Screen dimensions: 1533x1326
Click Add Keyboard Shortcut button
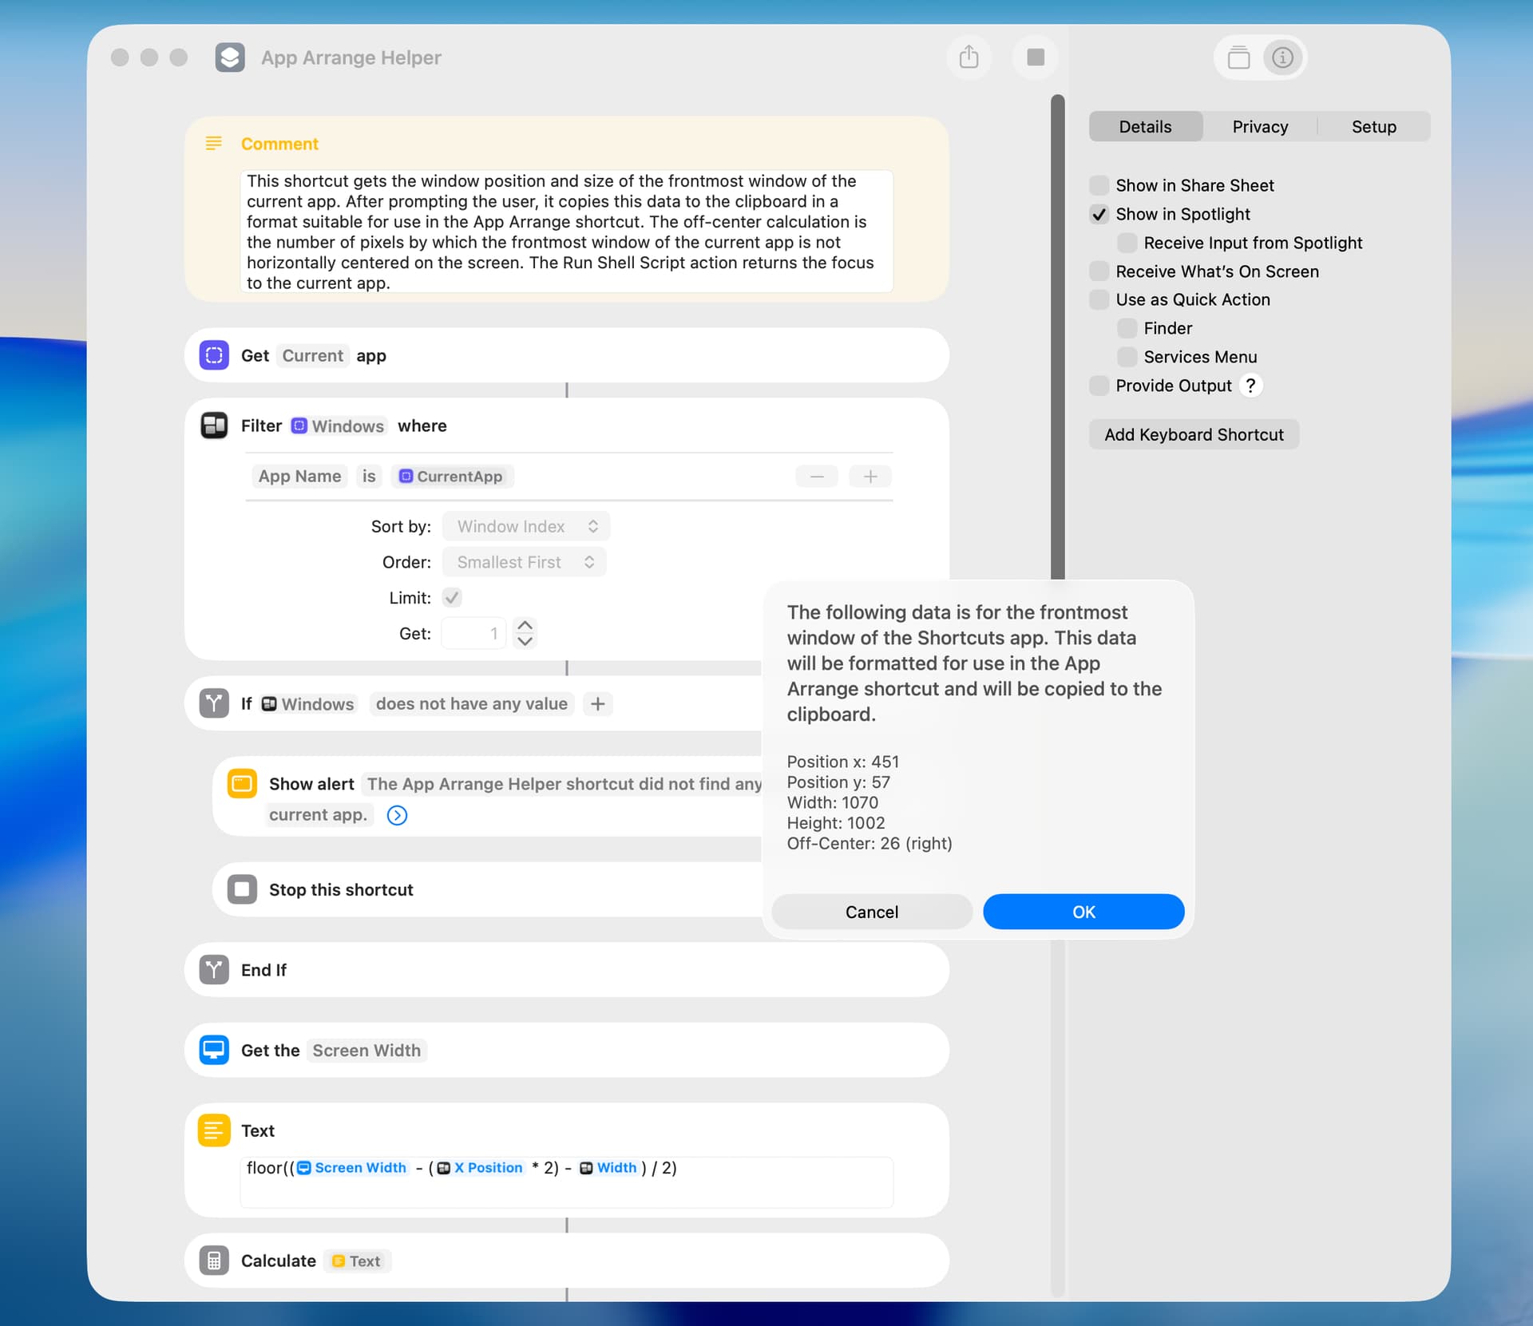[1193, 434]
